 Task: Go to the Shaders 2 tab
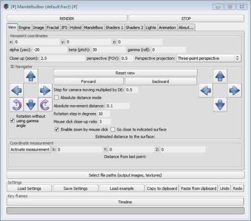point(134,28)
